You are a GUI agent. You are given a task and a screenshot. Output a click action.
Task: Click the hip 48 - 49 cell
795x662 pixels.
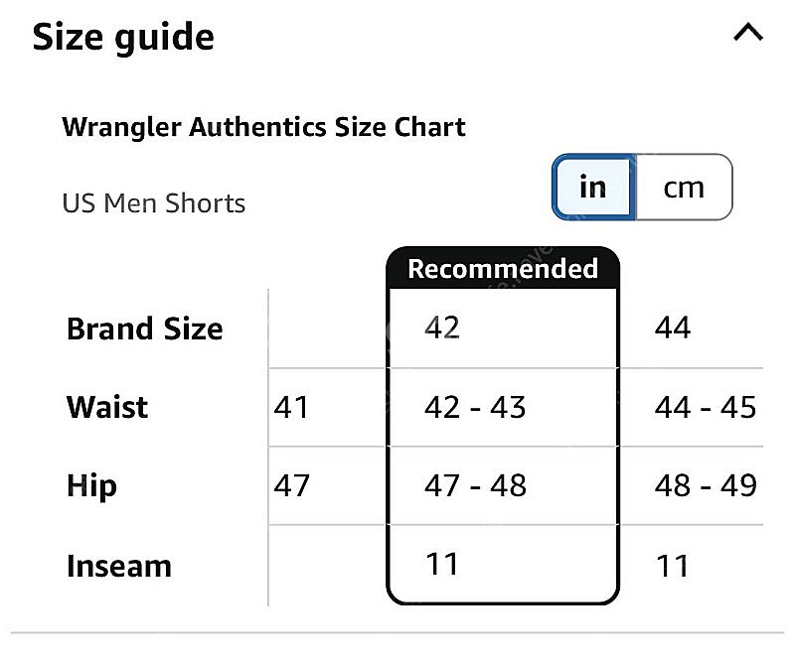click(706, 485)
